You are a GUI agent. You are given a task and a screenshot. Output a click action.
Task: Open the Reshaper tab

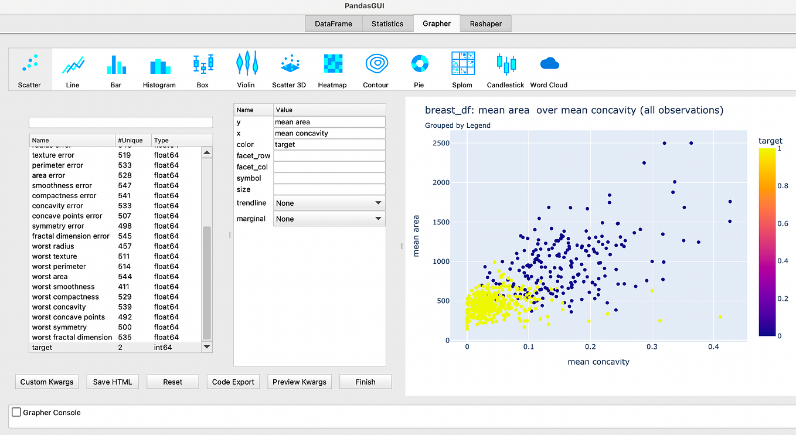coord(485,23)
